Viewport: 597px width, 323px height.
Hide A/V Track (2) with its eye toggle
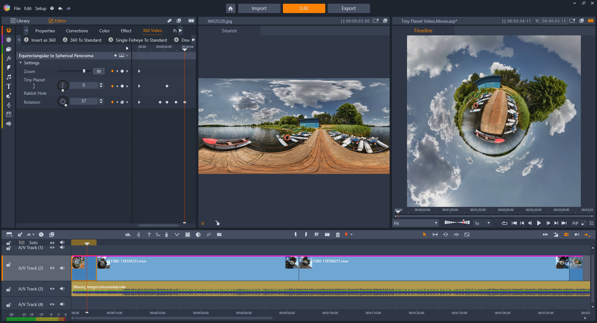click(x=52, y=268)
